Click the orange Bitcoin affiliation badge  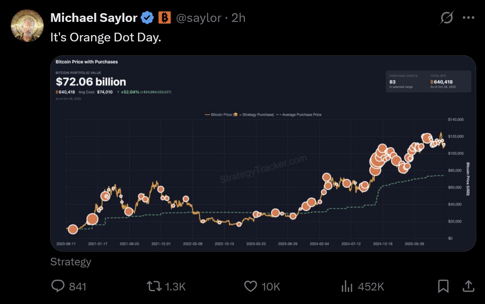click(x=165, y=17)
